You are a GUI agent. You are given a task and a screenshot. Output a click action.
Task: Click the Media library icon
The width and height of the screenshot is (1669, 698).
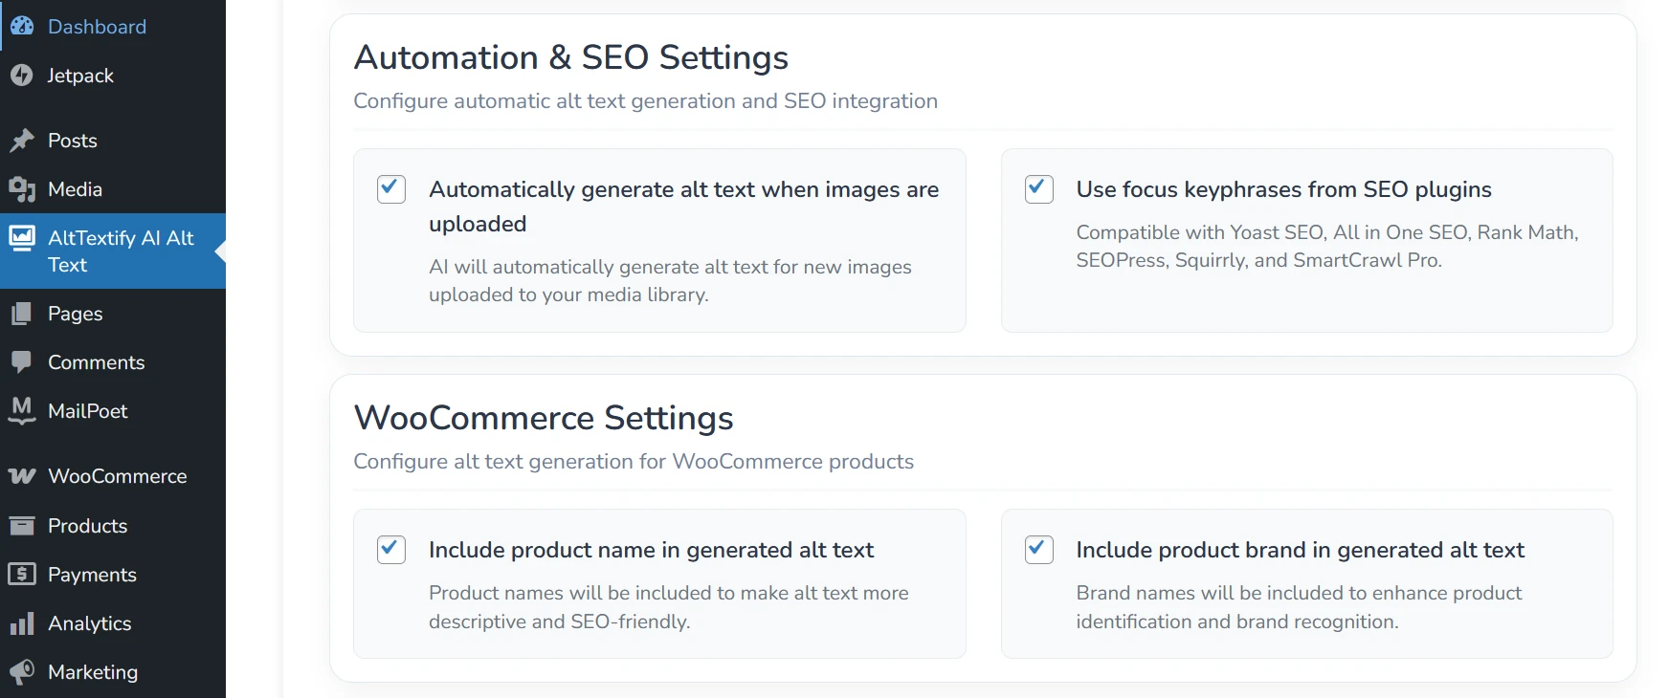[22, 189]
